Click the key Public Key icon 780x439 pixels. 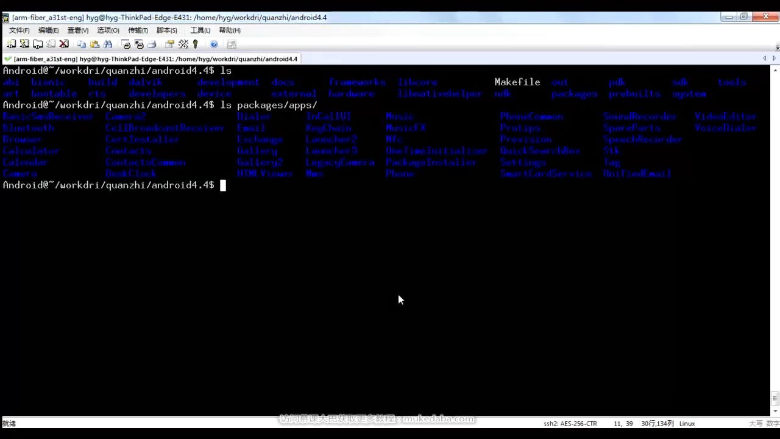tap(195, 44)
